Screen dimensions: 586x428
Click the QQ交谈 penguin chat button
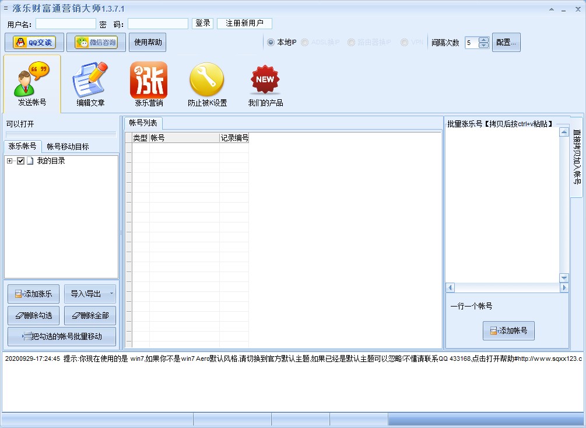(x=34, y=43)
